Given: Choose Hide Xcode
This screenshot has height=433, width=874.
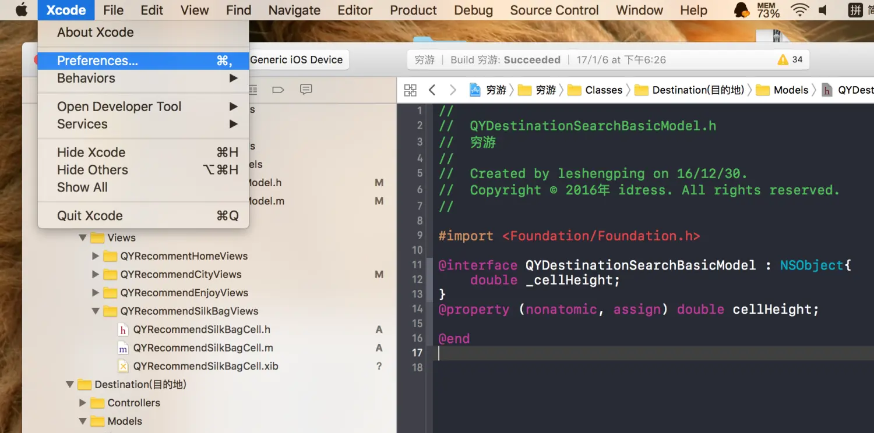Looking at the screenshot, I should click(143, 152).
